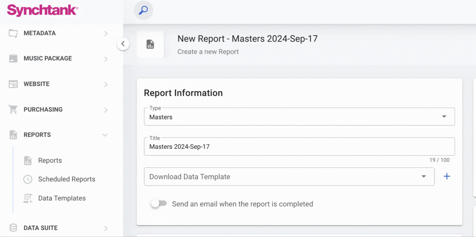The image size is (476, 237).
Task: Click the Report Information heading
Action: pyautogui.click(x=183, y=93)
